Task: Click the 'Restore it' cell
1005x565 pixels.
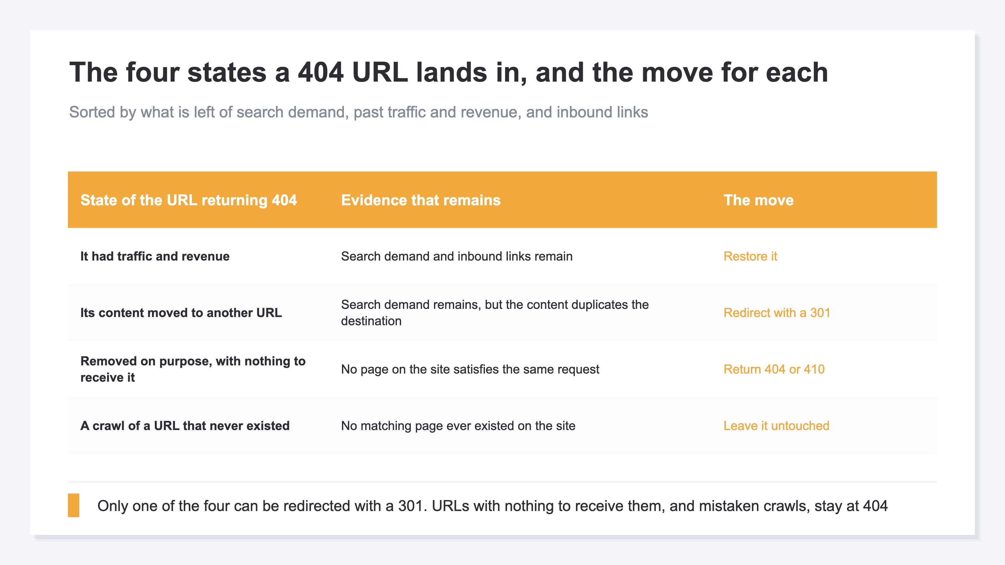Action: pos(750,256)
